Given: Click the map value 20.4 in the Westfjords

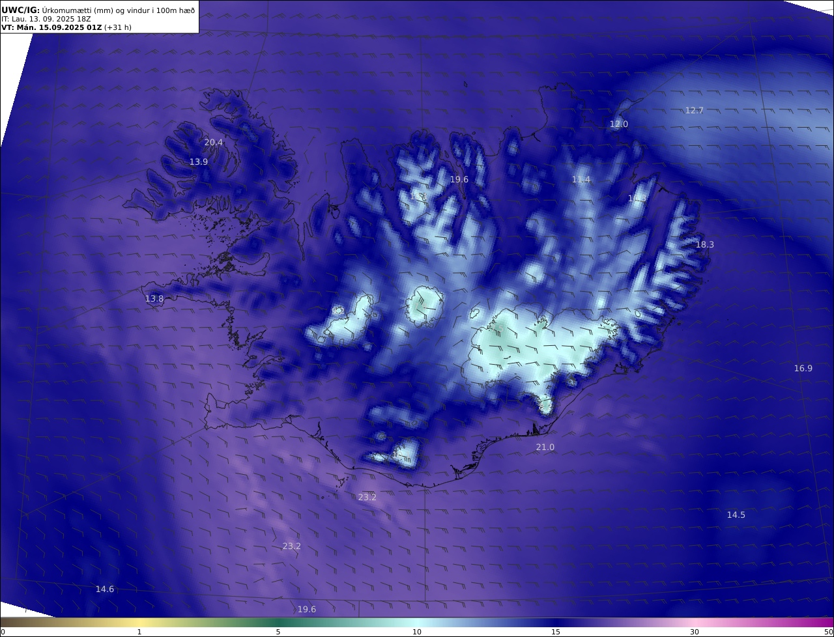Looking at the screenshot, I should pos(214,142).
